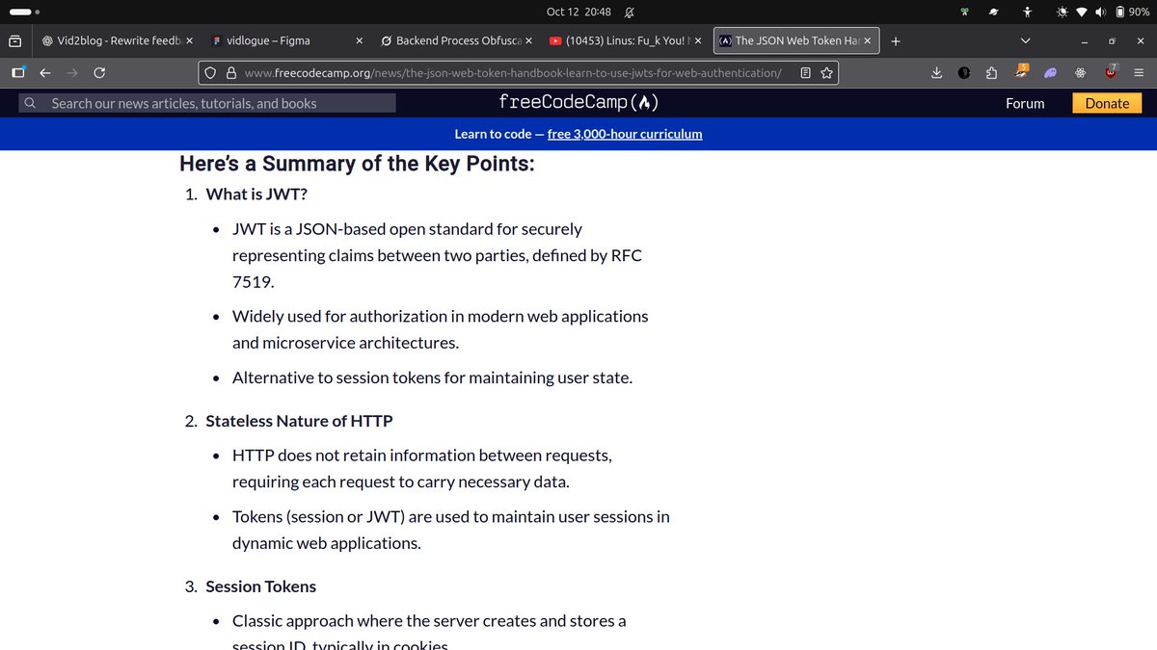
Task: Open the extensions puzzle-piece menu
Action: click(x=992, y=72)
